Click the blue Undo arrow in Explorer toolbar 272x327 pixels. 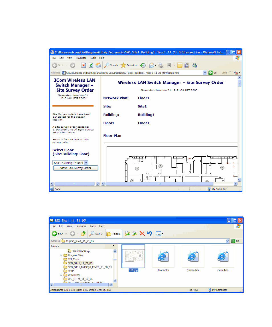[x=149, y=234]
